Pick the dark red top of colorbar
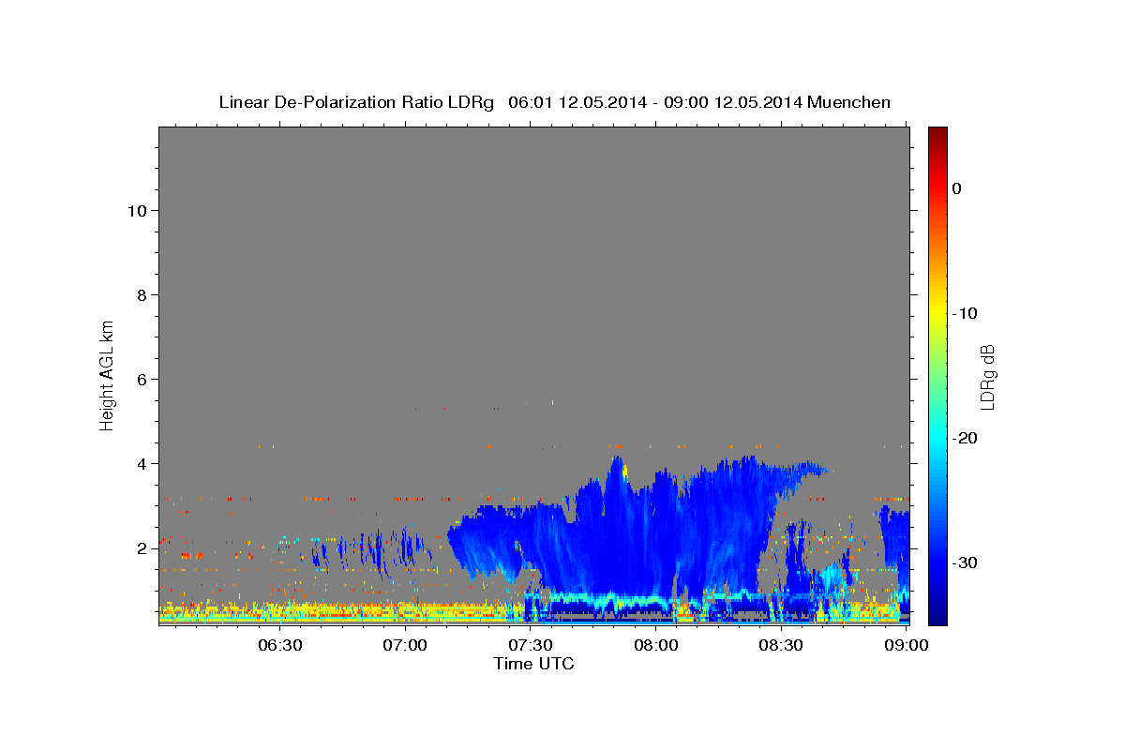 click(x=937, y=134)
